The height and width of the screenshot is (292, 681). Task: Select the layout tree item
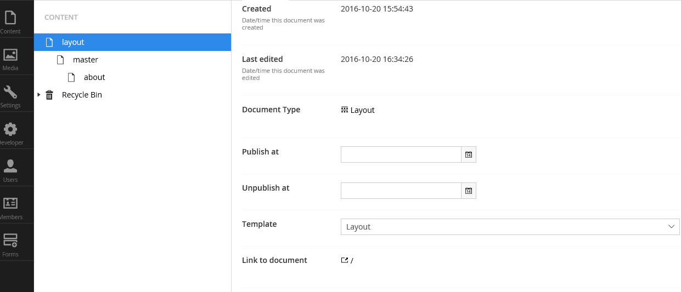pyautogui.click(x=132, y=42)
